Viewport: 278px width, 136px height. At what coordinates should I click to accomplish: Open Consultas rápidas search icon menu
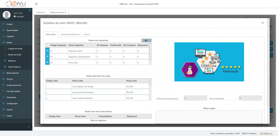click(3, 91)
